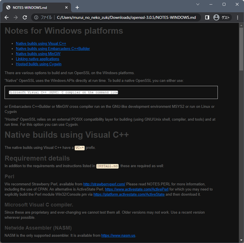Minimize the browser window
The width and height of the screenshot is (244, 243).
coord(211,5)
